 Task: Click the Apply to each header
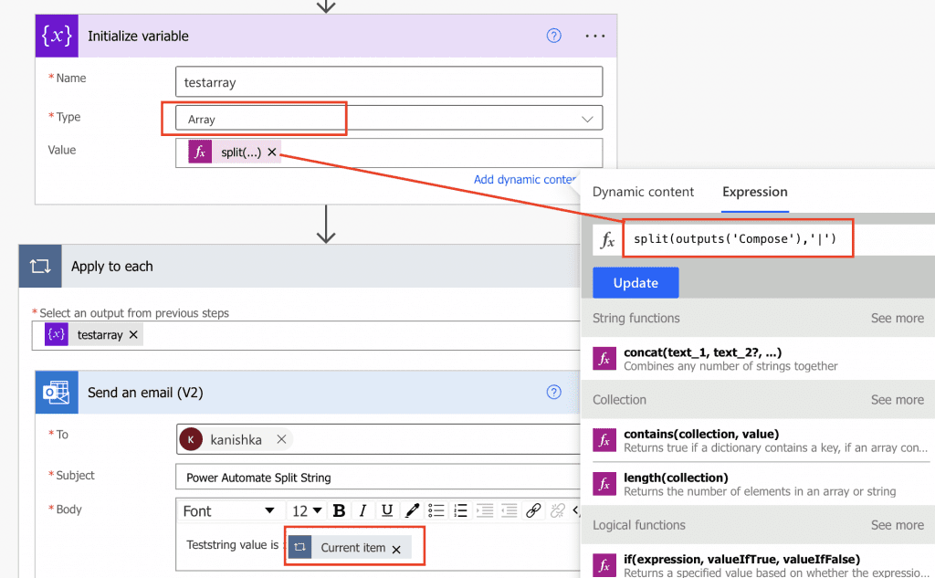(299, 266)
